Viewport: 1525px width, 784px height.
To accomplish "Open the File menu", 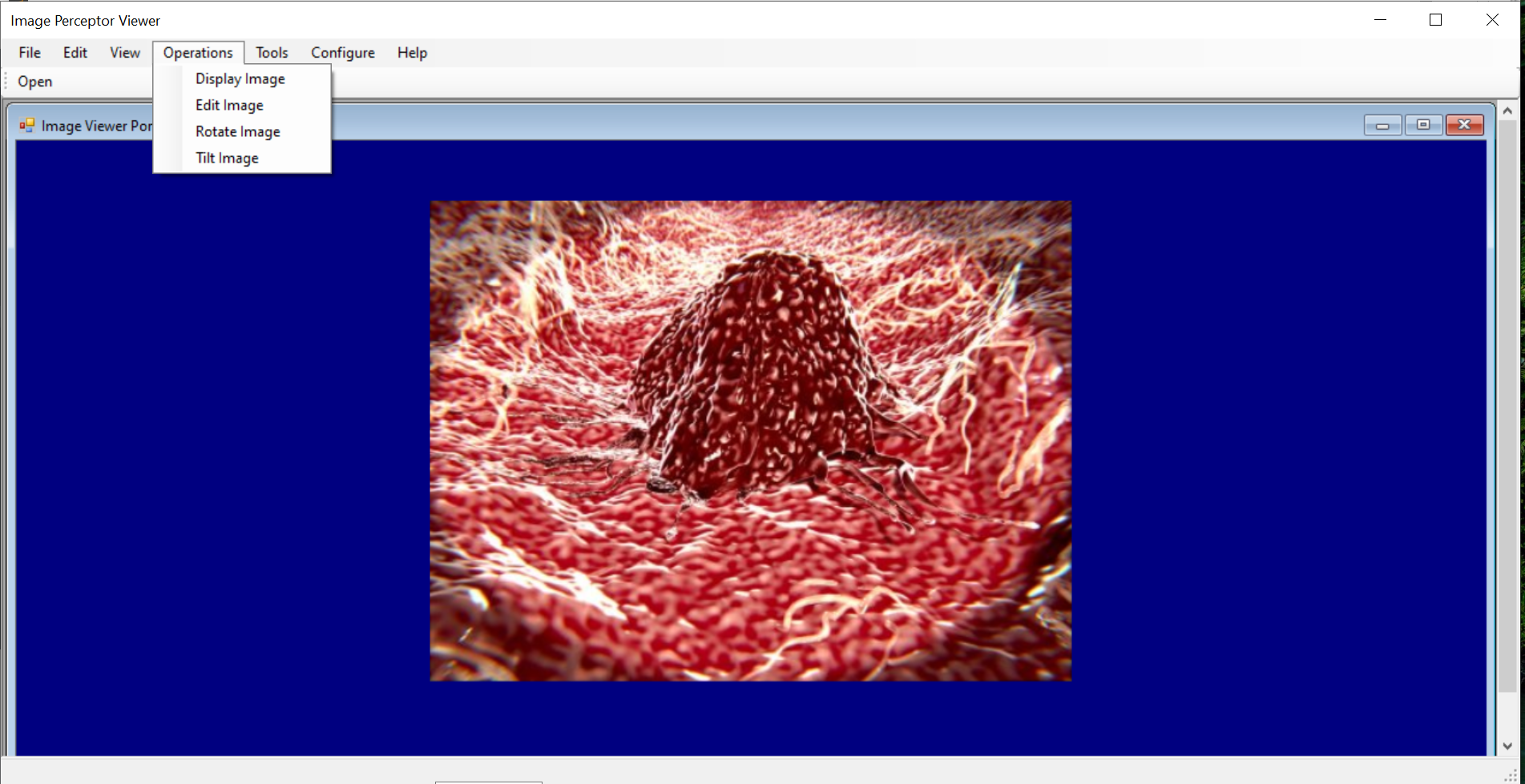I will coord(30,53).
